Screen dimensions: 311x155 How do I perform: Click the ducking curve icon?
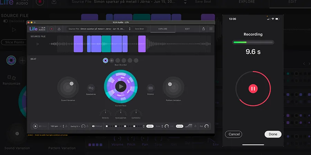[x=189, y=126]
